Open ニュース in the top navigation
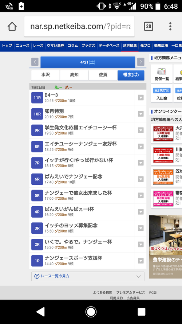Image resolution: width=182 pixels, height=324 pixels. click(23, 46)
